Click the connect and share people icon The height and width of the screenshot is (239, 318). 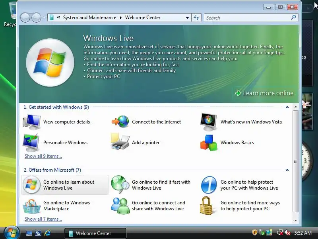(120, 206)
